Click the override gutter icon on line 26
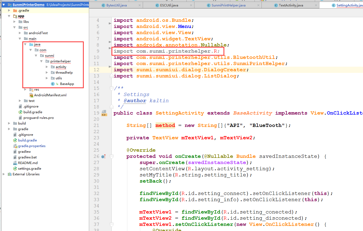Image resolution: width=363 pixels, height=231 pixels. (103, 156)
